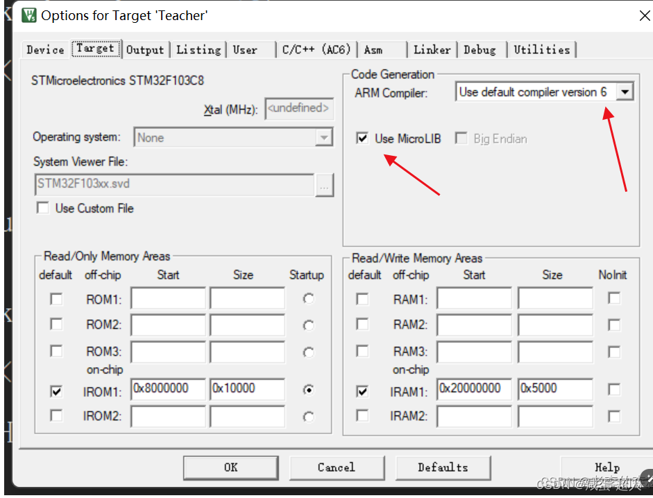The image size is (653, 498).
Task: Edit the IROM1 Start field 0x8000000
Action: [x=168, y=389]
